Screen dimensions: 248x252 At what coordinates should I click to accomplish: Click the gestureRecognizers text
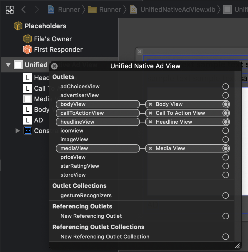tap(86, 195)
